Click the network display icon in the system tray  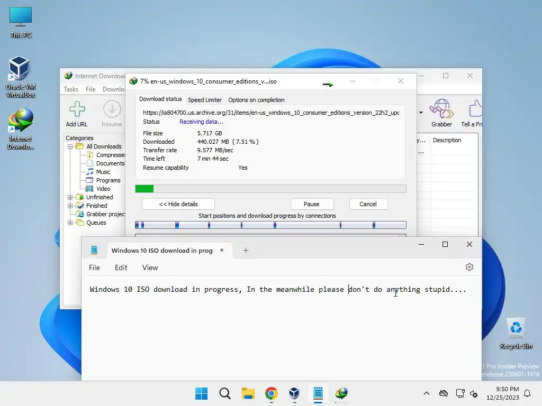pos(460,393)
